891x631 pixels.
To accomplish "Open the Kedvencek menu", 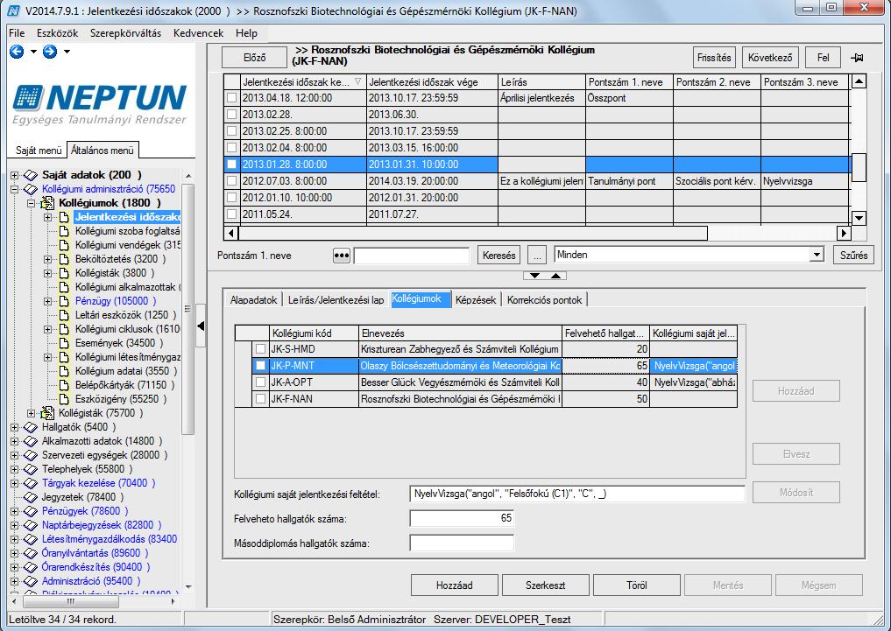I will click(x=198, y=33).
